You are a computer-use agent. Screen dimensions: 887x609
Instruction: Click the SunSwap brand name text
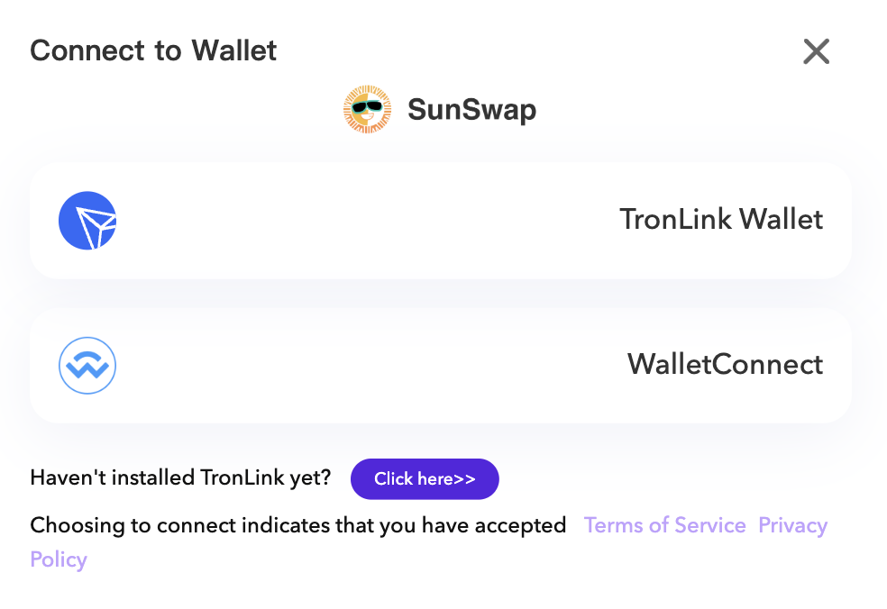pyautogui.click(x=471, y=110)
